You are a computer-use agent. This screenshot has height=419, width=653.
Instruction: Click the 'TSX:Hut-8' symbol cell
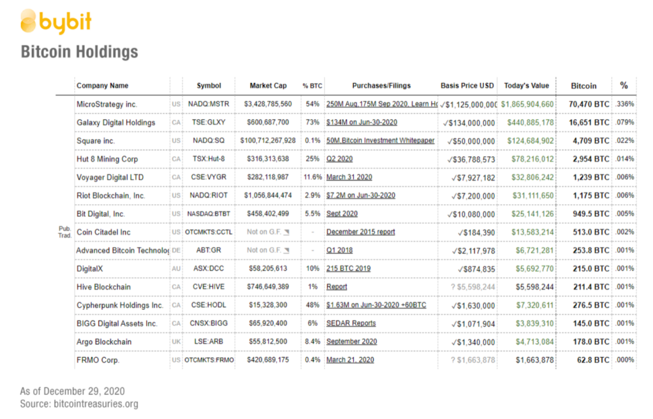(209, 159)
